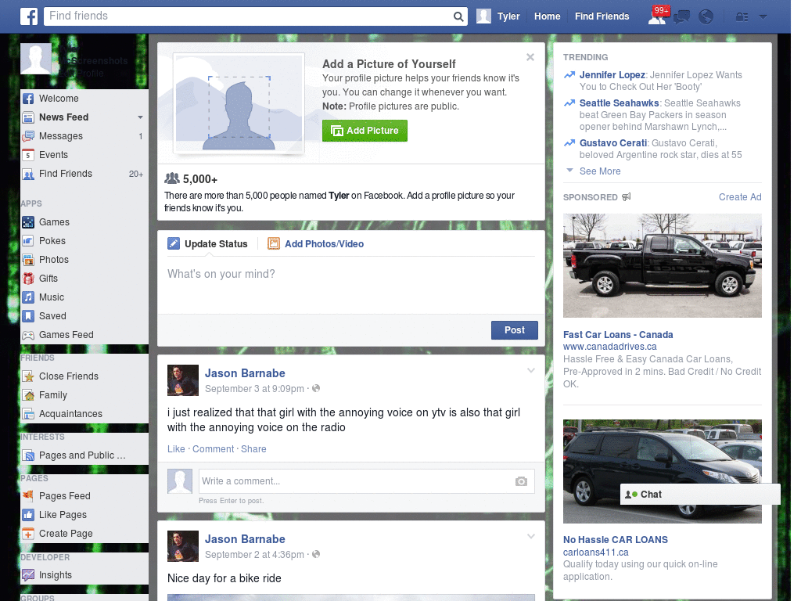801x601 pixels.
Task: Open www.canadadrives.ca ad link
Action: coord(609,347)
